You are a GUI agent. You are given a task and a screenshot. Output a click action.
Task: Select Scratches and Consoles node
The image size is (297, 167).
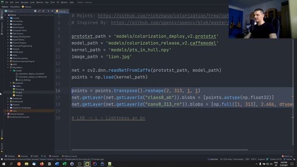19,117
